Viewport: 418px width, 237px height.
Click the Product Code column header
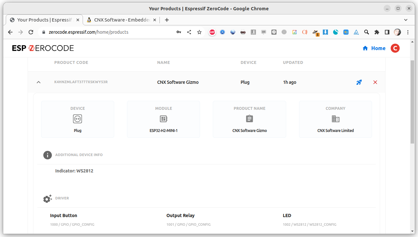pos(71,63)
